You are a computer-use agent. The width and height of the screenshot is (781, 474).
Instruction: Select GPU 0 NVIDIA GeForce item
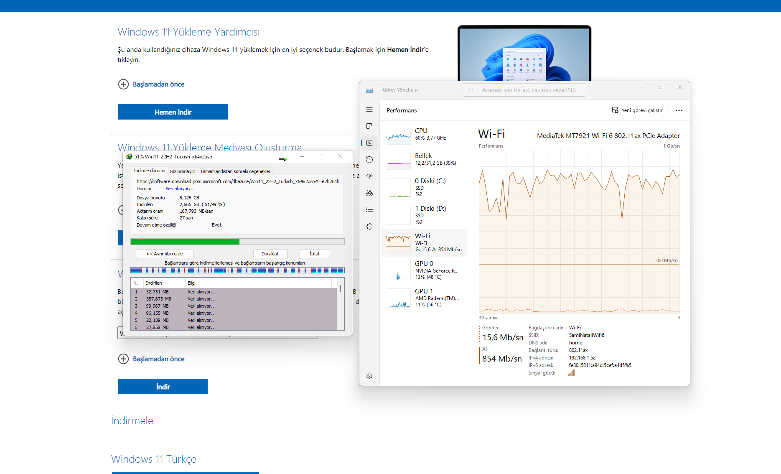424,270
